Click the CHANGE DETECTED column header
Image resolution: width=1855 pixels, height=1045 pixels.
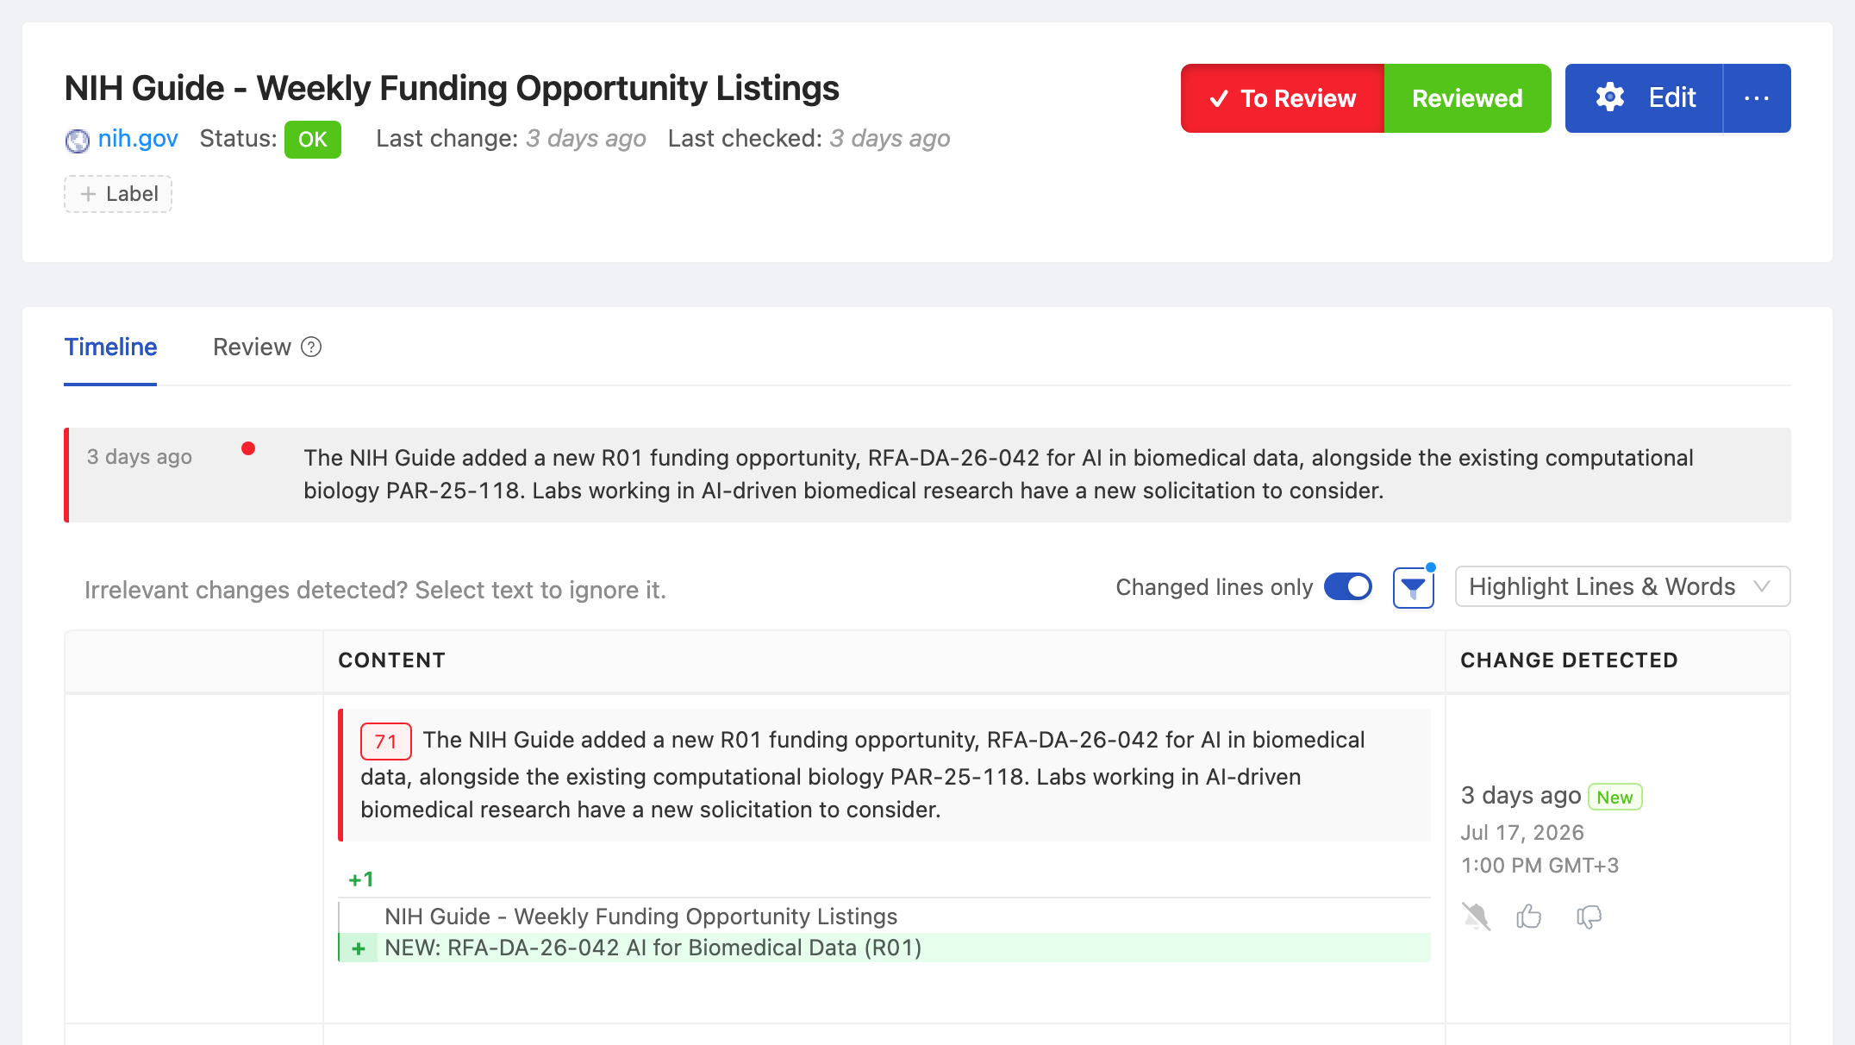1569,660
